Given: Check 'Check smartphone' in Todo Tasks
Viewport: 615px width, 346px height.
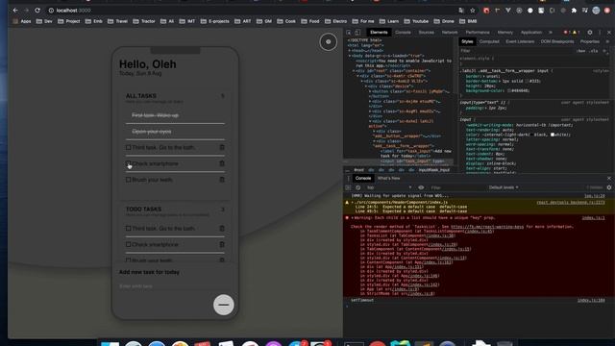Looking at the screenshot, I should [128, 244].
